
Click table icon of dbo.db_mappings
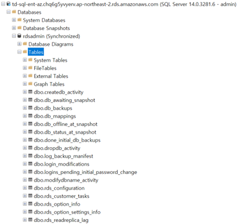pos(30,116)
